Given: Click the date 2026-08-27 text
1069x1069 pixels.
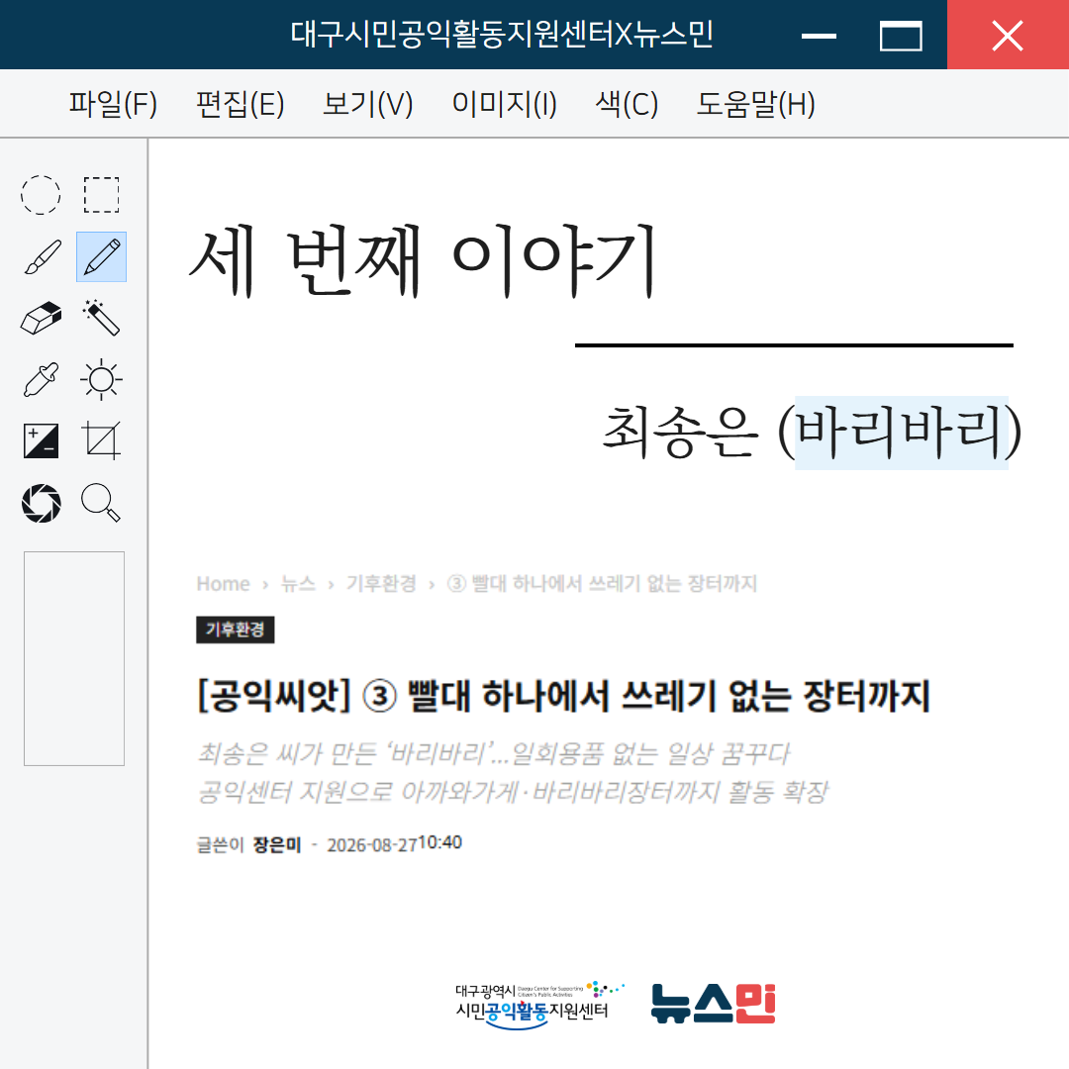Looking at the screenshot, I should pos(371,844).
